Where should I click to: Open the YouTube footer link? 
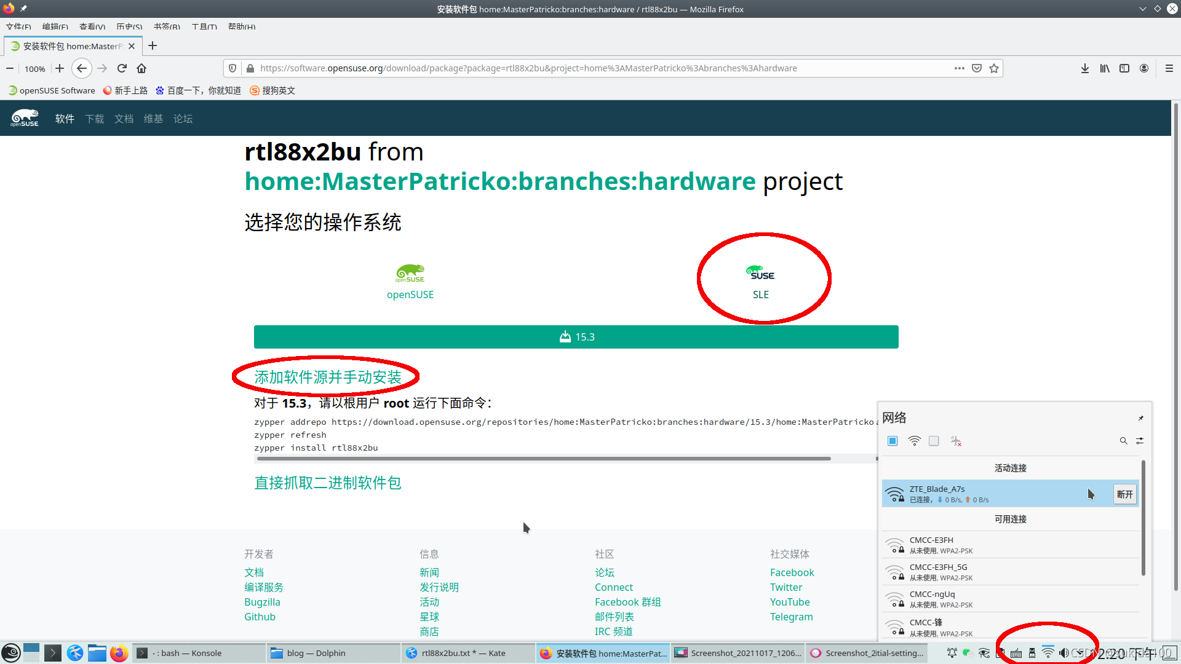(790, 602)
